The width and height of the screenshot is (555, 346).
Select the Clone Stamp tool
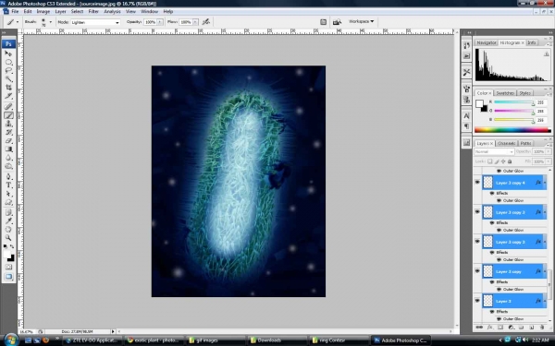pyautogui.click(x=8, y=124)
